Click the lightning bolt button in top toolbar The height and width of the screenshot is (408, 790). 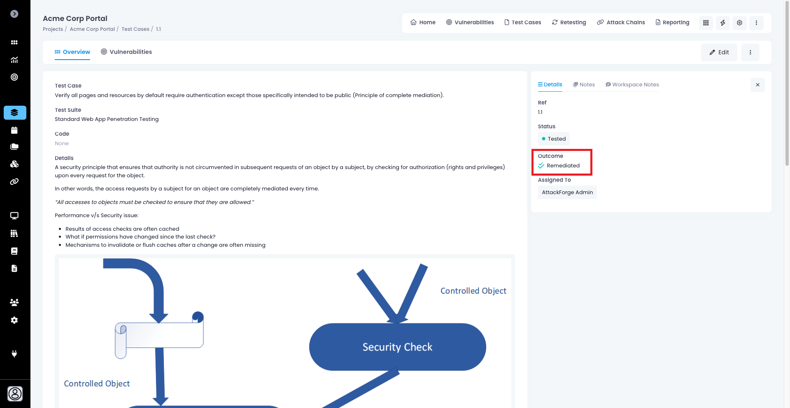pos(722,23)
